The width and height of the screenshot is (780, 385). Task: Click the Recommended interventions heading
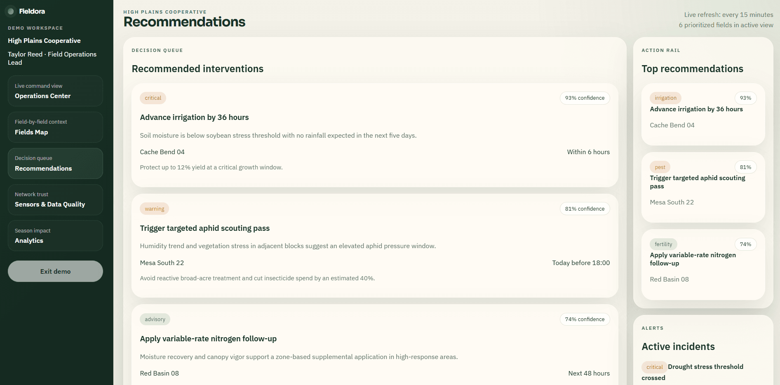[197, 69]
